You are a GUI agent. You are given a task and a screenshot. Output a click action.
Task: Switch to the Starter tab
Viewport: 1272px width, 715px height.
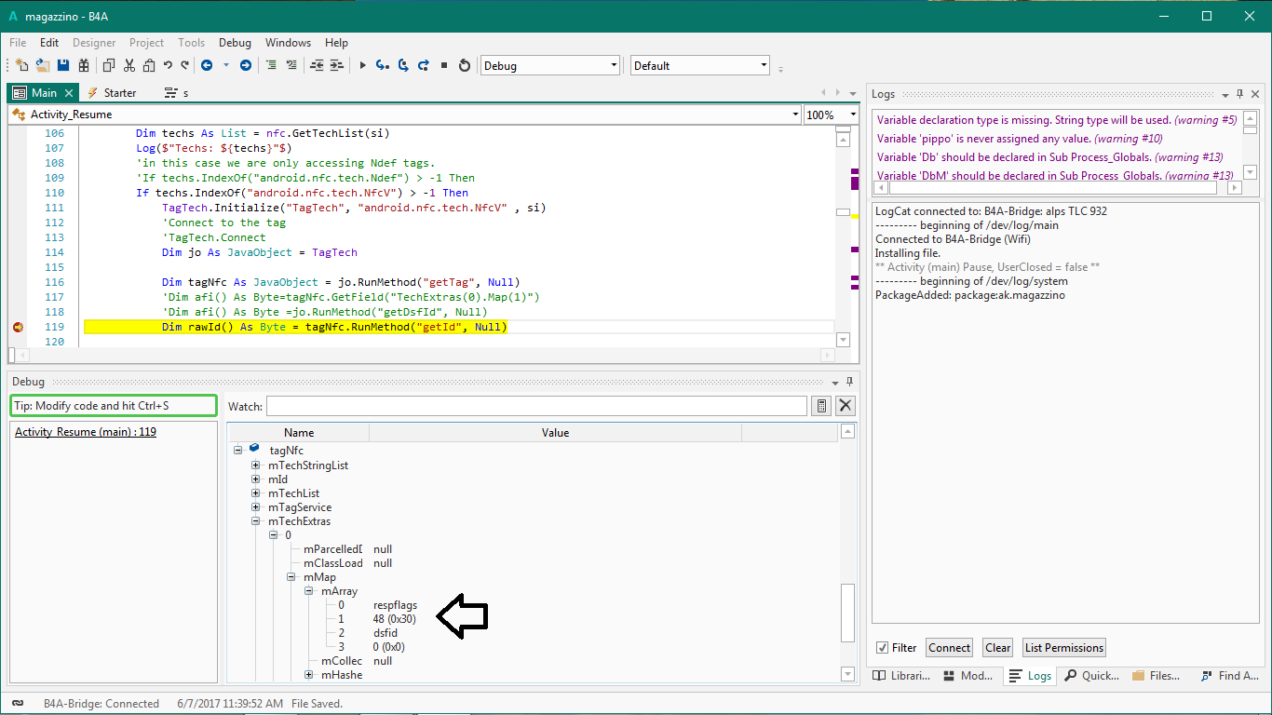click(x=119, y=93)
